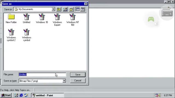Screen dimensions: 175x98
Task: Click the 6:37 PM clock
Action: tap(168, 95)
